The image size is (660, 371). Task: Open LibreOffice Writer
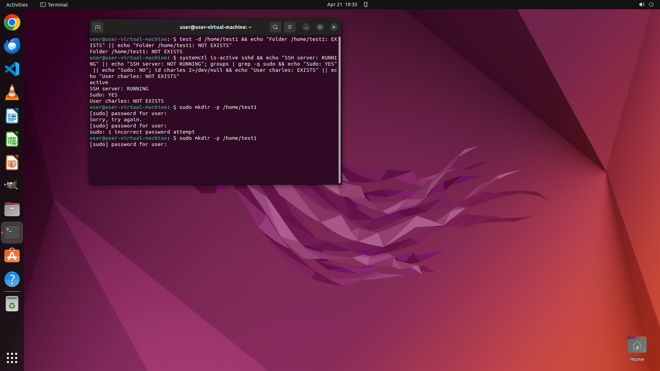coord(12,116)
